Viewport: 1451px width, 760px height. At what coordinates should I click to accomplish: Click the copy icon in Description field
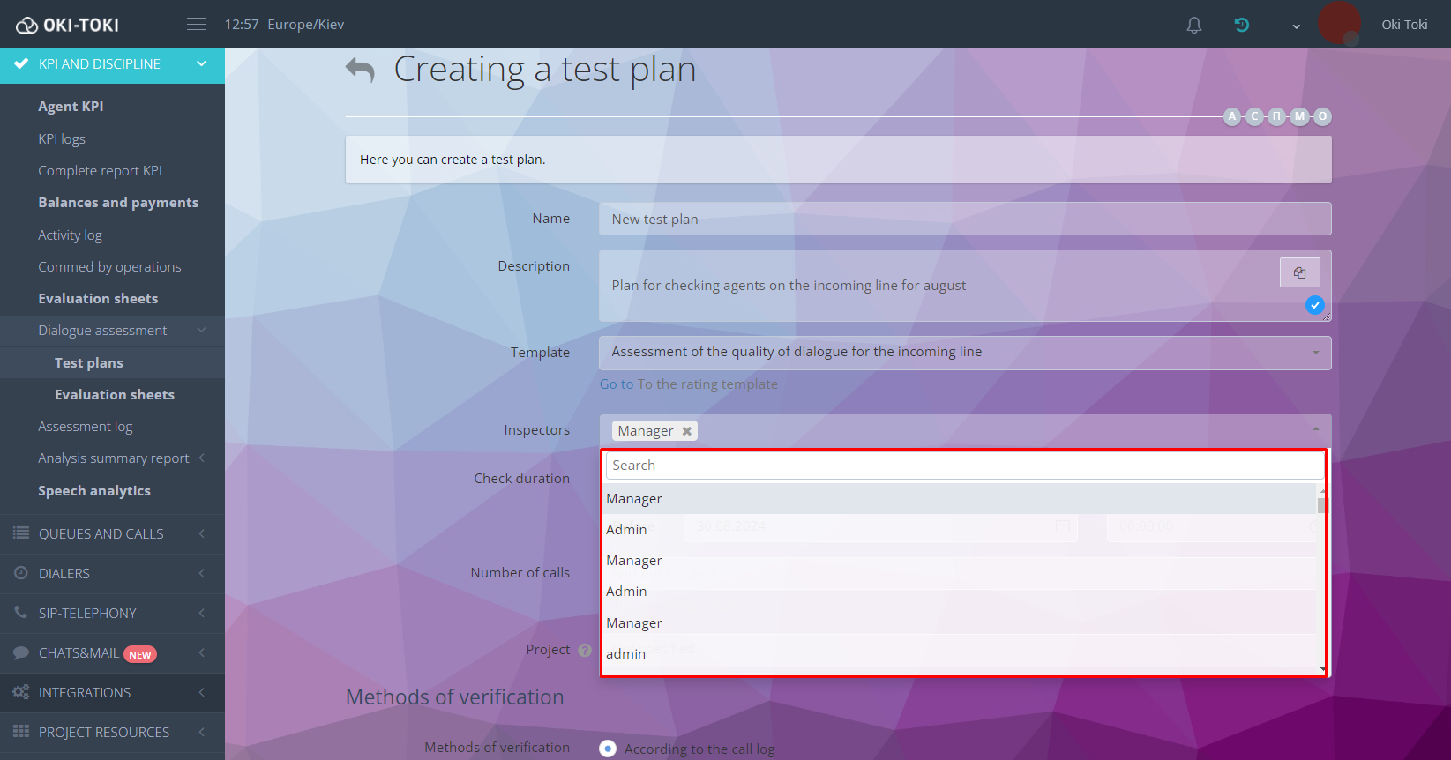click(1299, 272)
